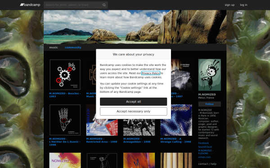
Task: Open the vimeo.com link
Action: click(x=204, y=157)
